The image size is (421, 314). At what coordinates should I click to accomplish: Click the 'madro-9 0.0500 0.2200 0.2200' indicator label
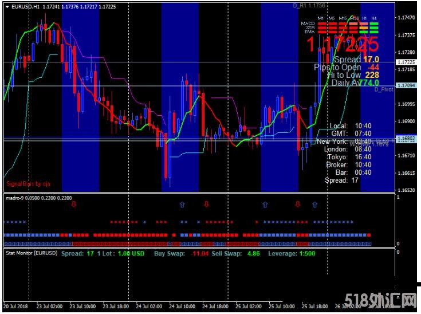[x=39, y=198]
